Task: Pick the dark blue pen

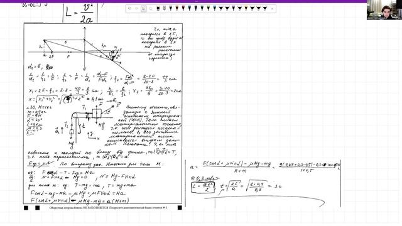Action: [x=190, y=8]
